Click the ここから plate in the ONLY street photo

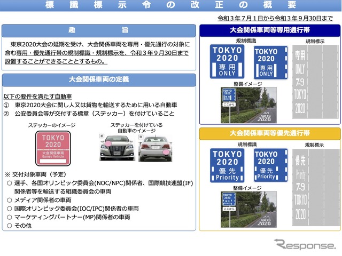pyautogui.click(x=229, y=105)
